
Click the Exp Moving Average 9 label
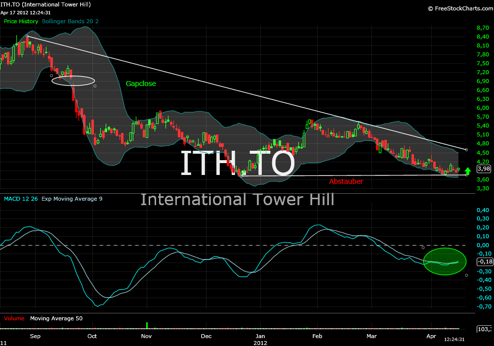[x=72, y=199]
